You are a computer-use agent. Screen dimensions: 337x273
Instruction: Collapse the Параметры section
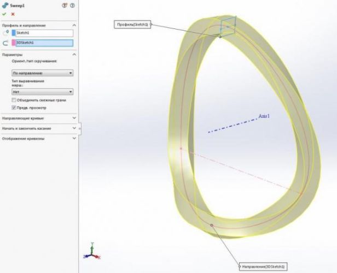74,55
